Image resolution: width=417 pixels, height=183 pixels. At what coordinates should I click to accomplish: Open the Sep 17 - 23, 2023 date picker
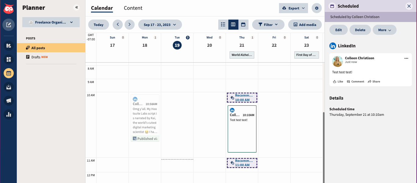click(160, 25)
